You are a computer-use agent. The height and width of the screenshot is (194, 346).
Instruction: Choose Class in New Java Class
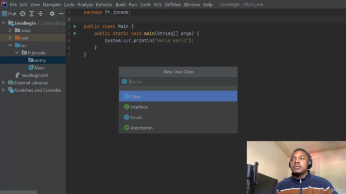click(178, 96)
